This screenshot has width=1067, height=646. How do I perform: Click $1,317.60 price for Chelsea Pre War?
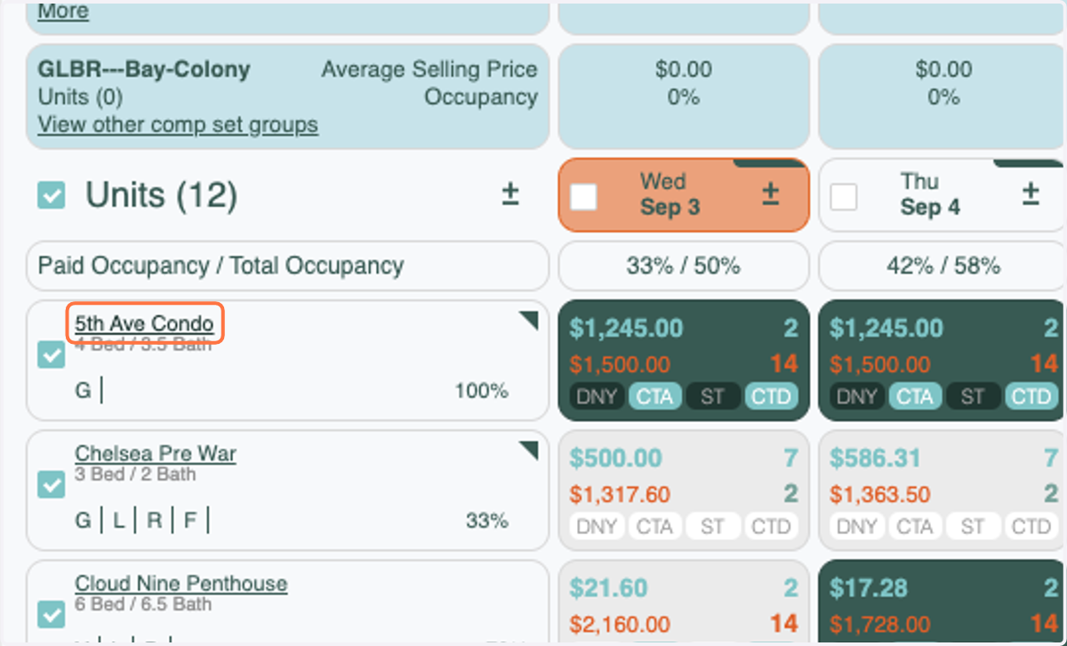pos(620,495)
